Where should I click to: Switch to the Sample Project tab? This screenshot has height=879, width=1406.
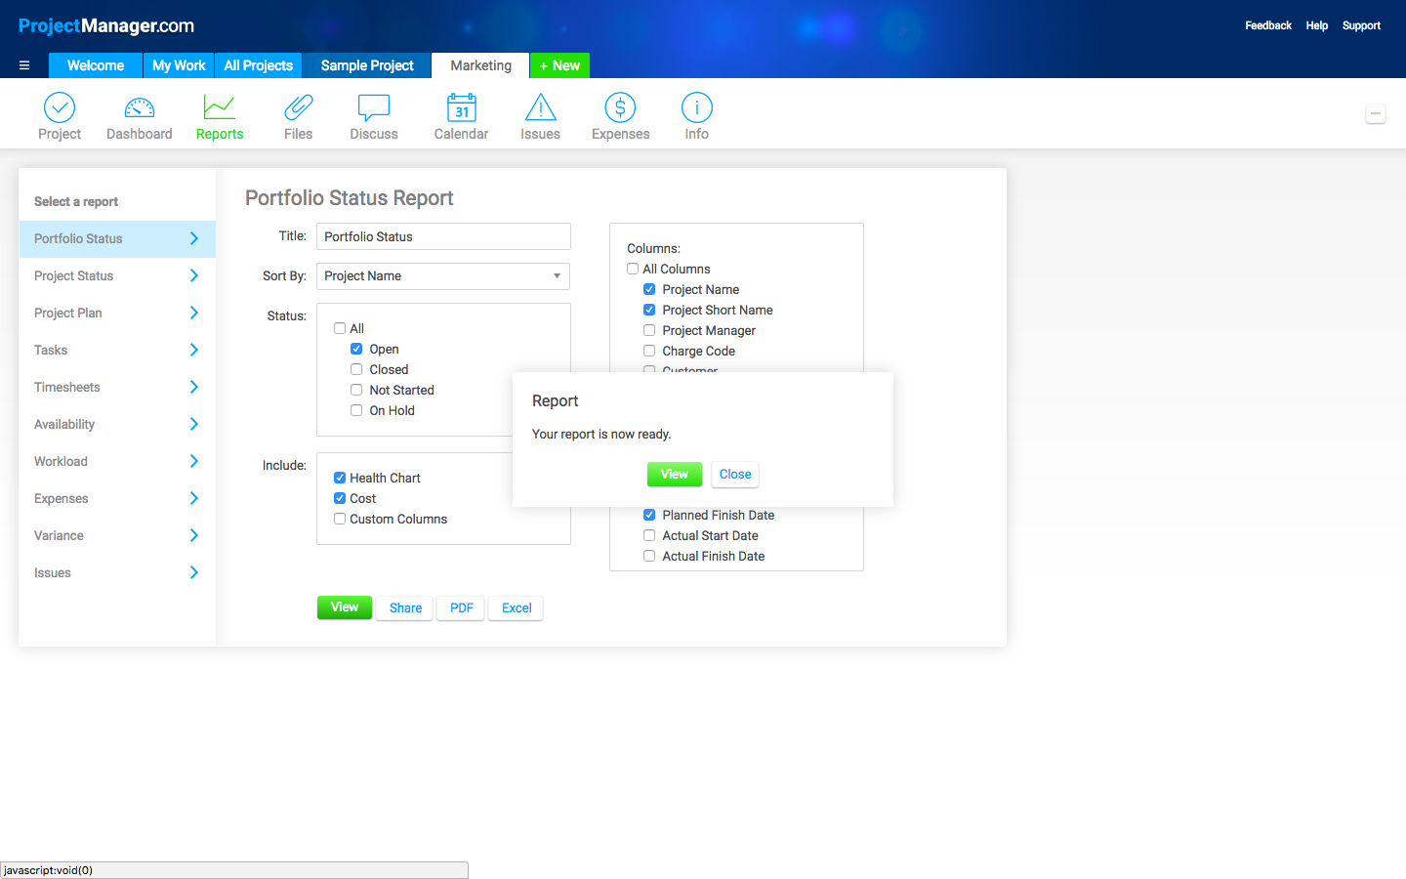click(x=367, y=65)
